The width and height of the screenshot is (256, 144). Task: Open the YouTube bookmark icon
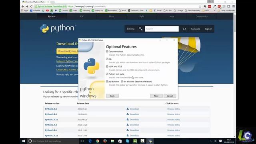click(48, 10)
